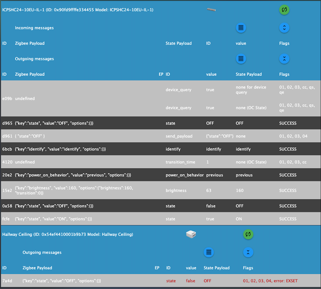The image size is (321, 289).
Task: Click the Hallway Ceiling device image
Action: tap(191, 234)
